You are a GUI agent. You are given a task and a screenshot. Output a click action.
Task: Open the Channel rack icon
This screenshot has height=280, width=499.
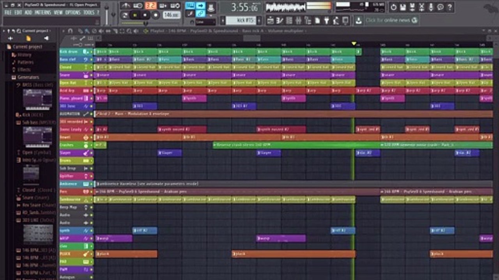289,20
